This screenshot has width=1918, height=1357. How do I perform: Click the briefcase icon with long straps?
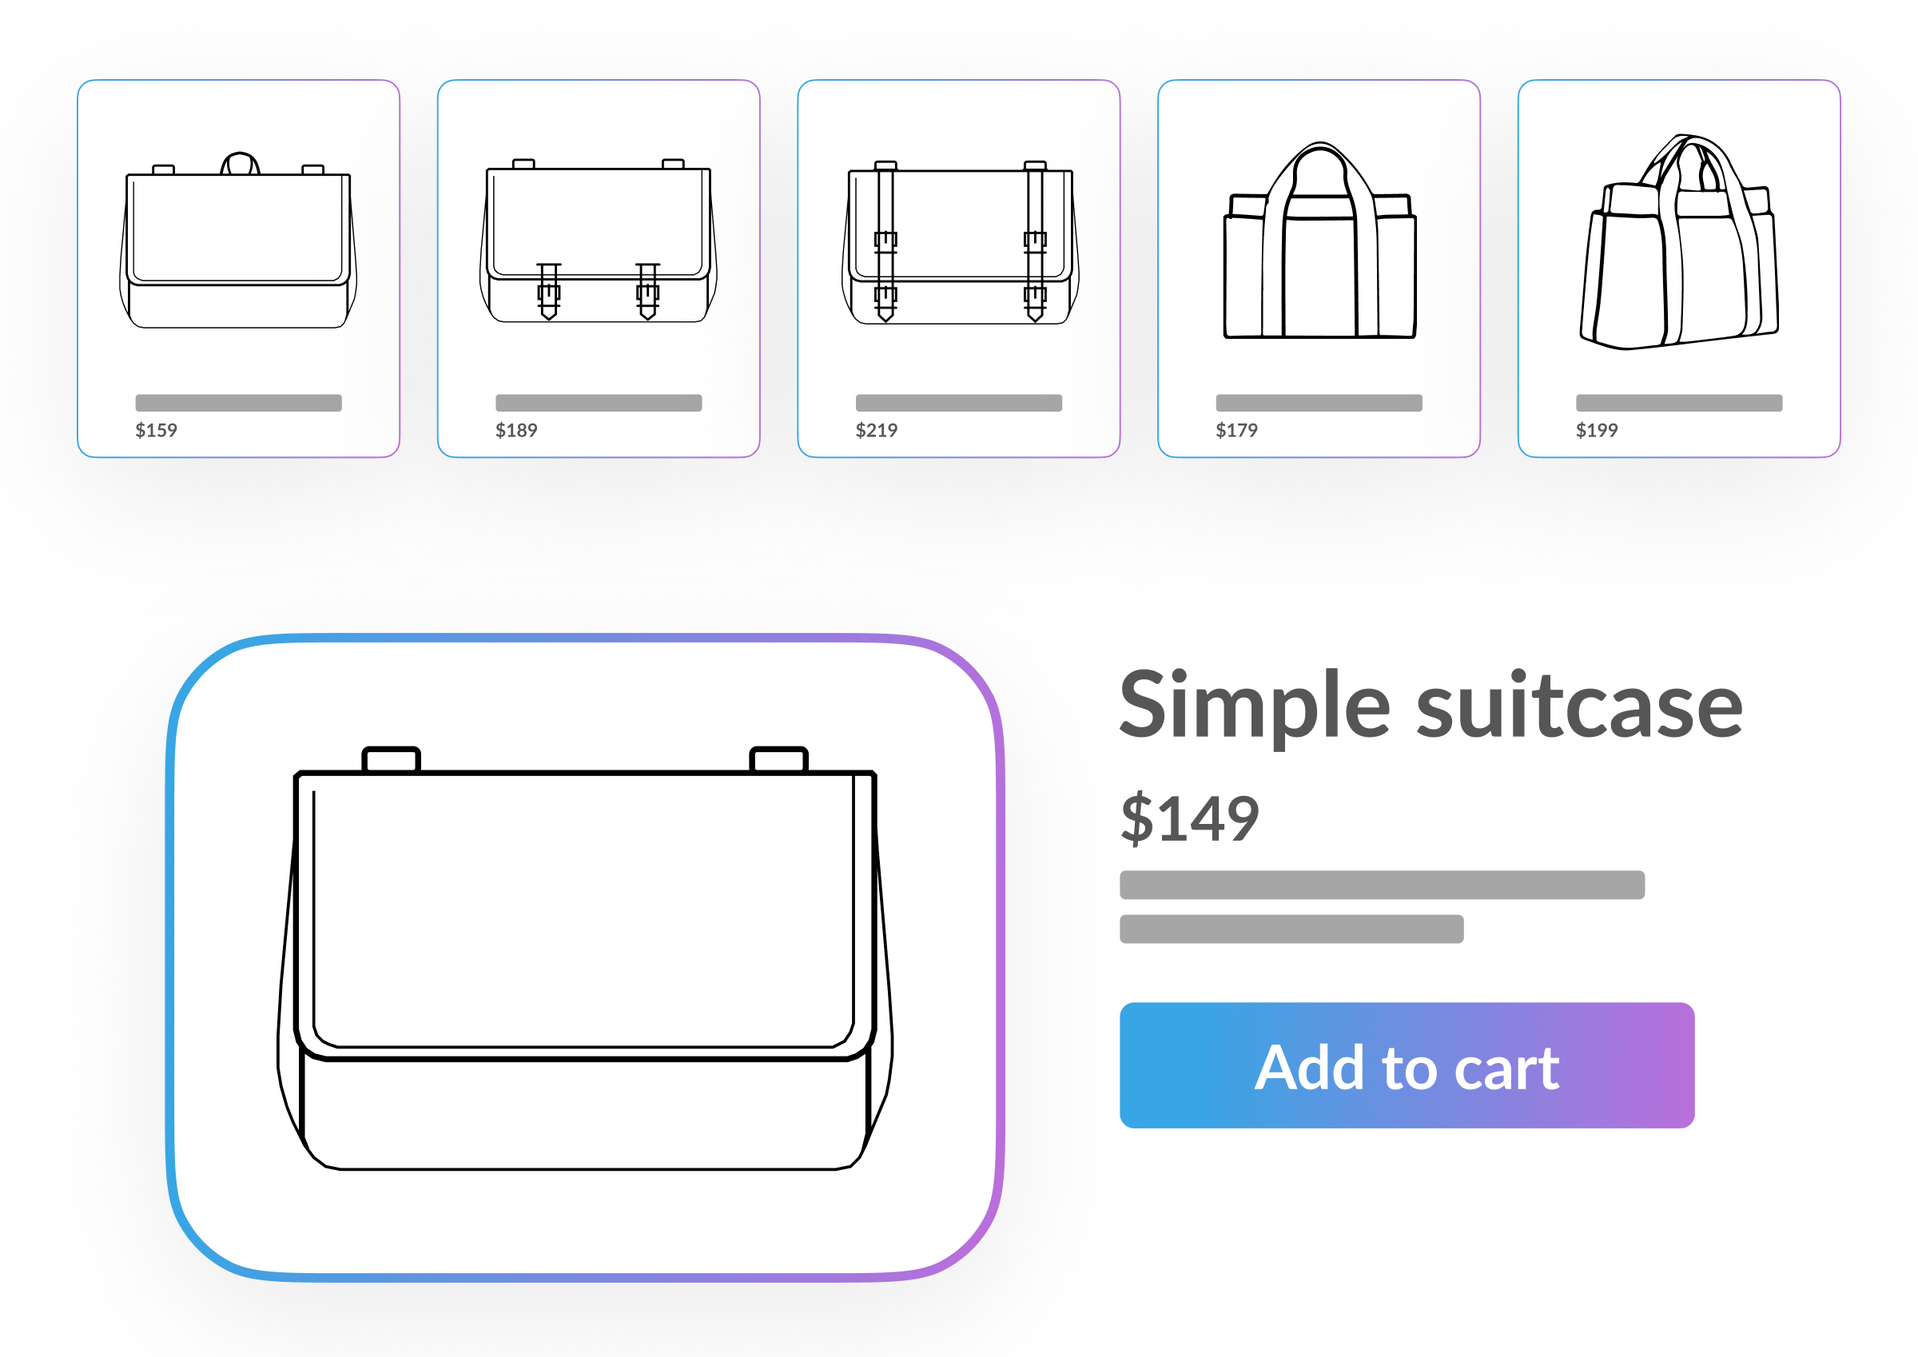960,241
